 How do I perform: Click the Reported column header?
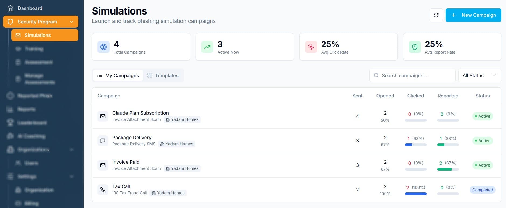(x=448, y=96)
